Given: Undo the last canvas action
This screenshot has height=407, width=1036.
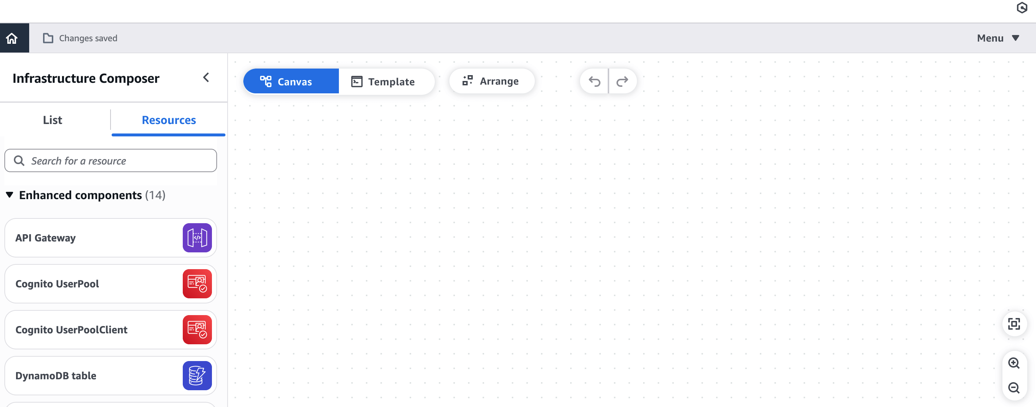Looking at the screenshot, I should pyautogui.click(x=594, y=81).
